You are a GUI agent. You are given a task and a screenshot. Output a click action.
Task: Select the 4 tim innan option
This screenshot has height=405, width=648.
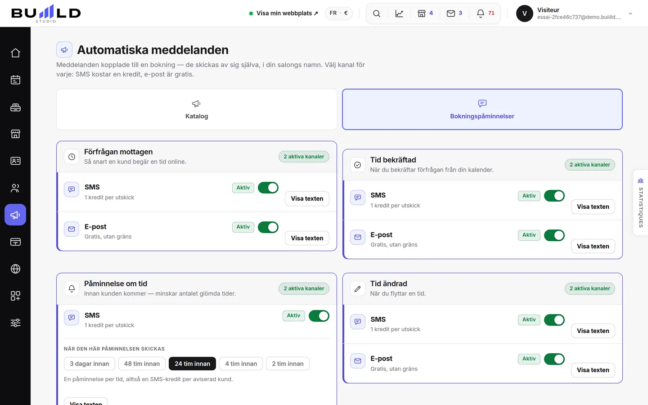pos(241,364)
